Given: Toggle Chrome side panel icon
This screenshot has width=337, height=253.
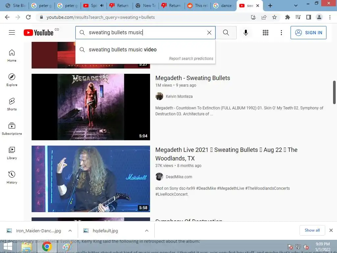Looking at the screenshot, I should pyautogui.click(x=309, y=17).
